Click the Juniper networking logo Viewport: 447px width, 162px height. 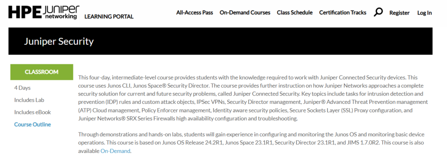[x=61, y=12]
